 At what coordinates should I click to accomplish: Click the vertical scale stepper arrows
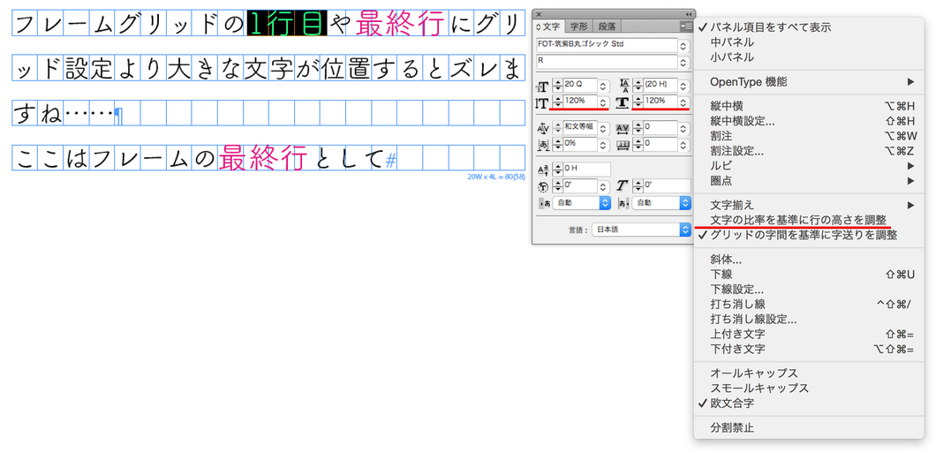pos(557,102)
